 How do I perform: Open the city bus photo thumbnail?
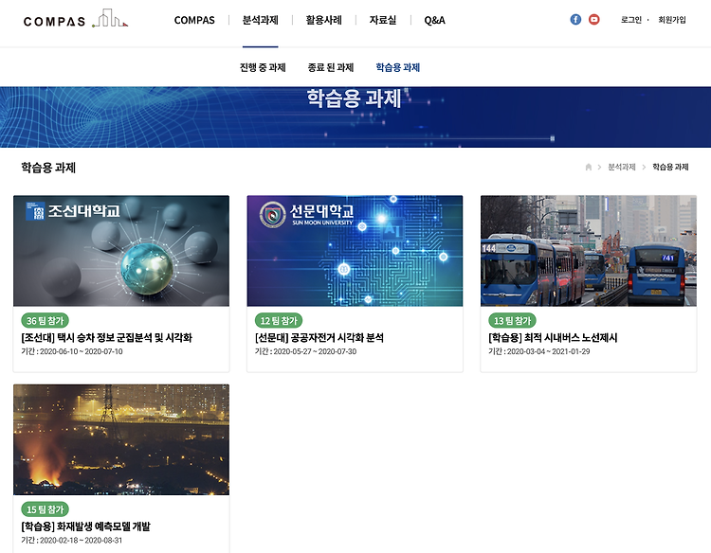pyautogui.click(x=589, y=251)
